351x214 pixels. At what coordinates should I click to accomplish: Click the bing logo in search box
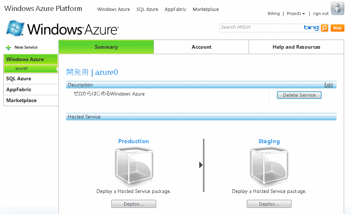coord(311,28)
